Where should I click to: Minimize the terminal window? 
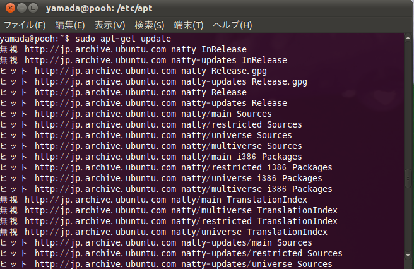tap(21, 8)
